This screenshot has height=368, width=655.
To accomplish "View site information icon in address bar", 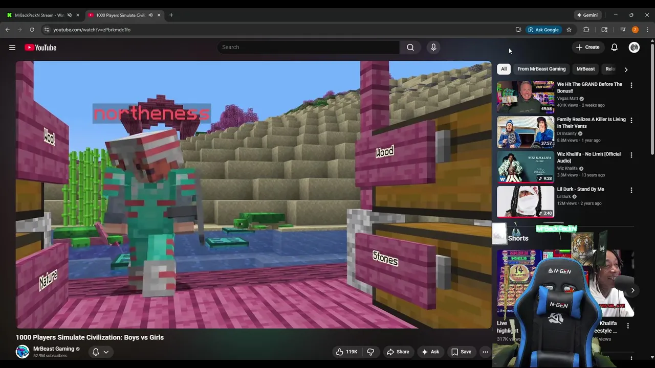I will pos(47,30).
